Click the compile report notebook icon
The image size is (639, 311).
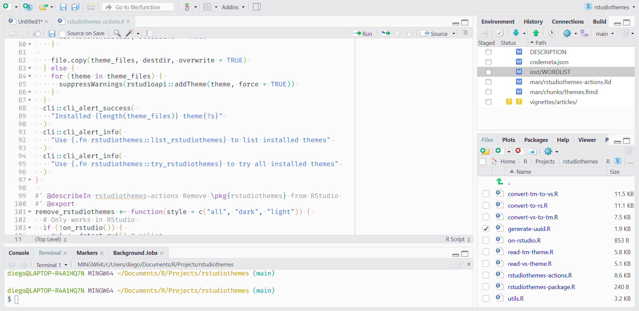pyautogui.click(x=150, y=33)
